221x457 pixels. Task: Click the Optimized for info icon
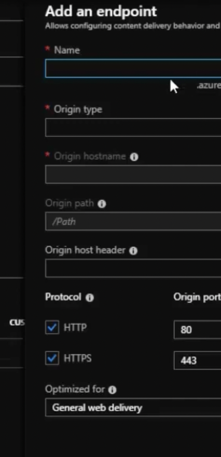coord(113,390)
